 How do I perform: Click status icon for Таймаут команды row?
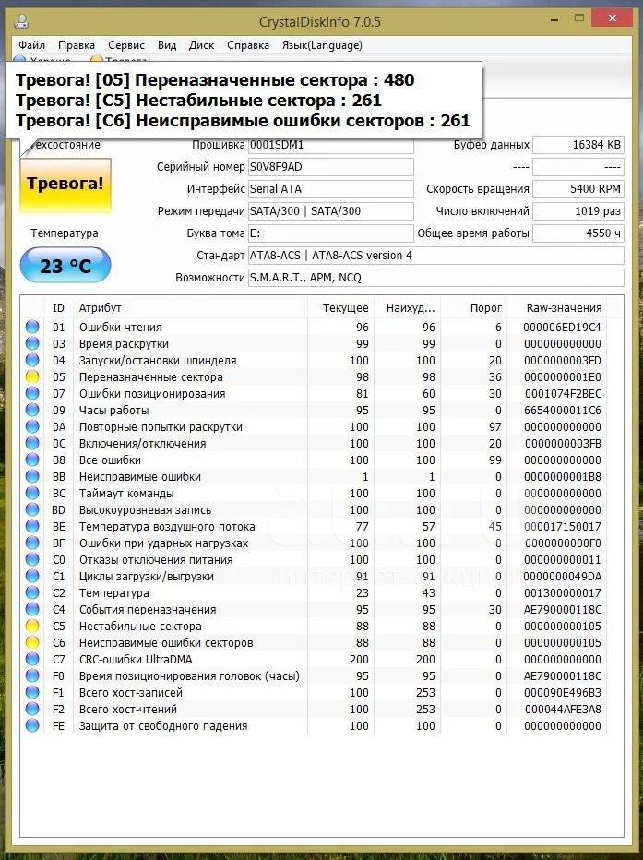pos(32,493)
